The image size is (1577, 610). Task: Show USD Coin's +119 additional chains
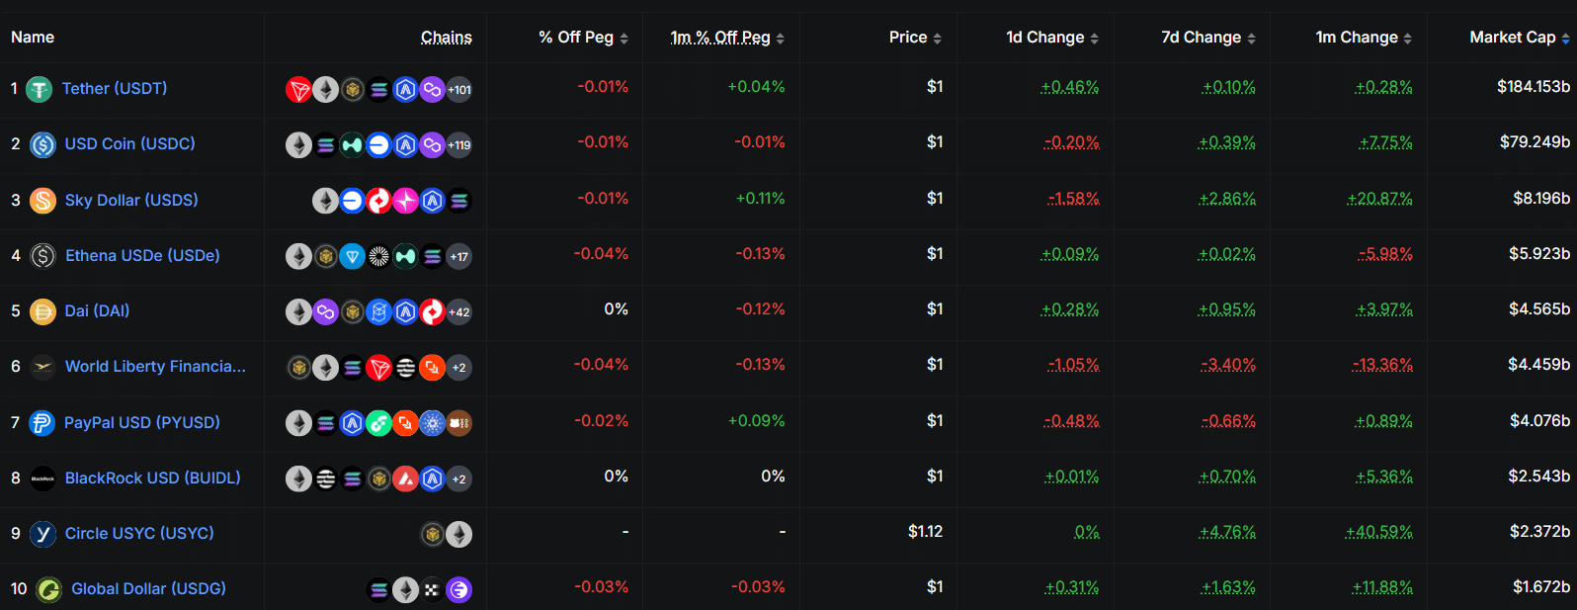pos(459,145)
